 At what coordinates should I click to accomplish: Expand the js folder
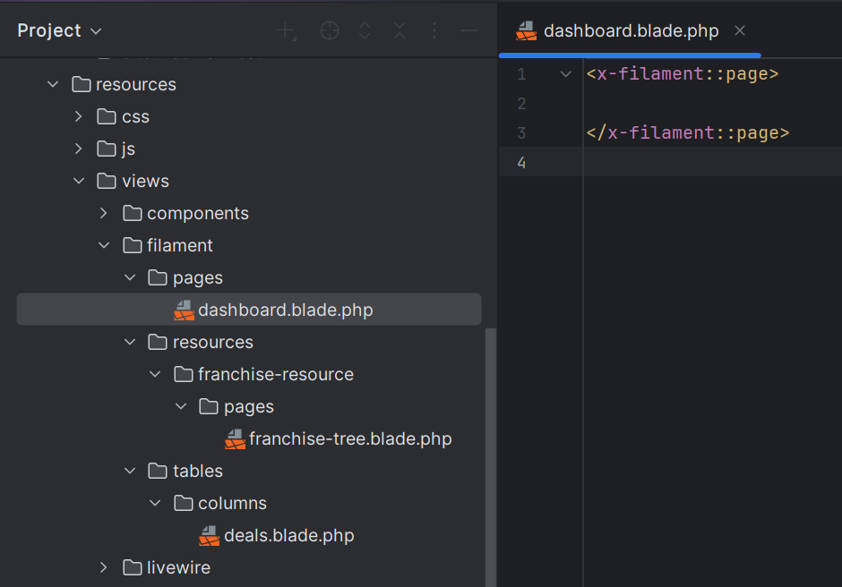(x=79, y=149)
